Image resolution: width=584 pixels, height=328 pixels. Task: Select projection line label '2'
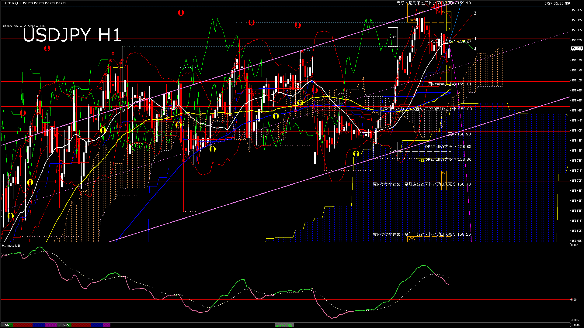(x=475, y=13)
